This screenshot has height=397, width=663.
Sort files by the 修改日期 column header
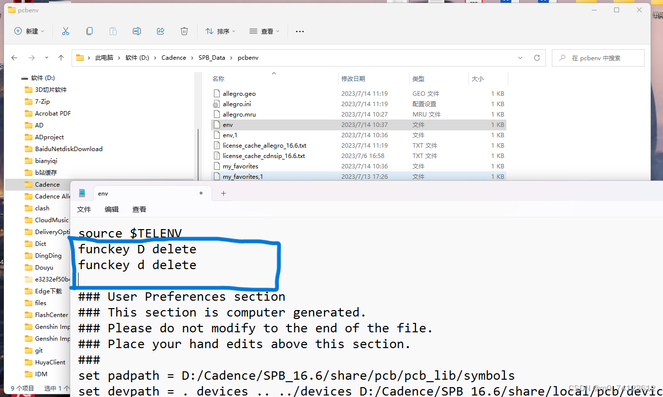(353, 79)
